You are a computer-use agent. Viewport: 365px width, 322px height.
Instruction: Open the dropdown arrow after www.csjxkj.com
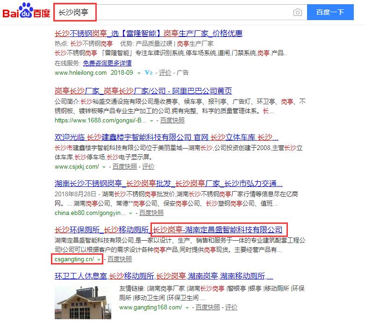point(104,167)
